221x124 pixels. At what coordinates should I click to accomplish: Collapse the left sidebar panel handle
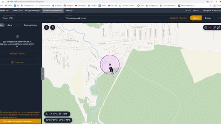pyautogui.click(x=43, y=74)
